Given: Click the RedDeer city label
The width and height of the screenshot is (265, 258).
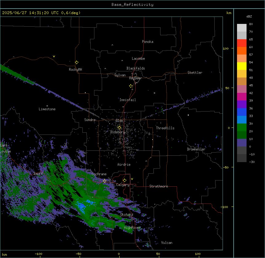Looking at the screenshot, I should point(135,78).
